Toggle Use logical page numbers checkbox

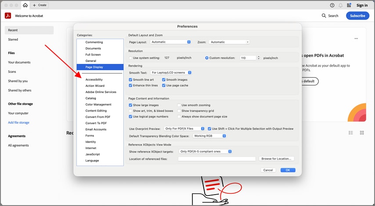click(x=130, y=117)
